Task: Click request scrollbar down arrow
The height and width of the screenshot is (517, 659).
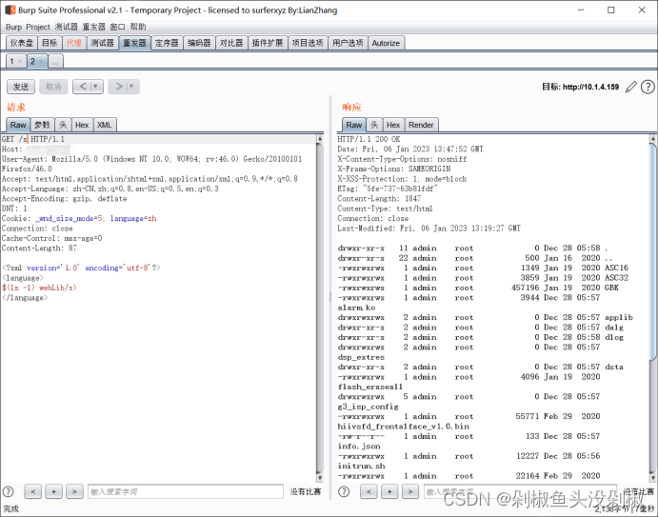Action: [x=320, y=478]
